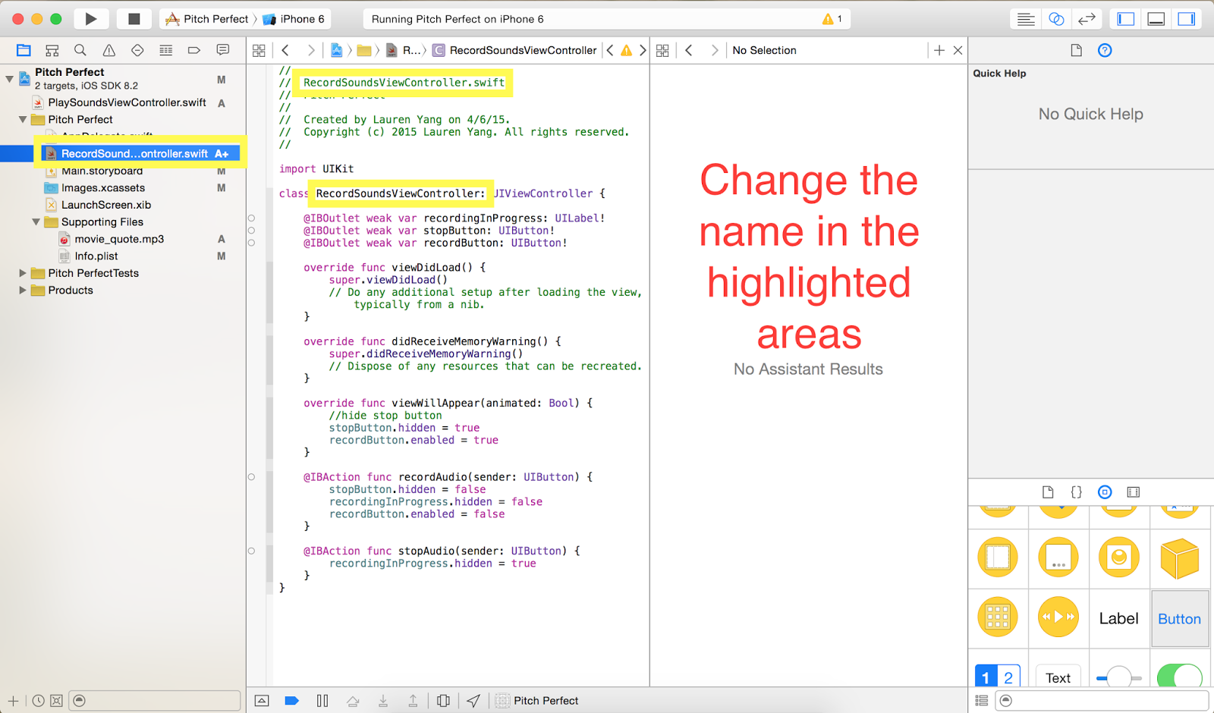The height and width of the screenshot is (713, 1214).
Task: Click the Simulate Location arrow icon
Action: click(474, 700)
